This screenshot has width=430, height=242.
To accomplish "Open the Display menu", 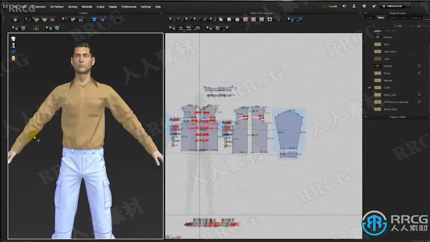I will point(113,7).
